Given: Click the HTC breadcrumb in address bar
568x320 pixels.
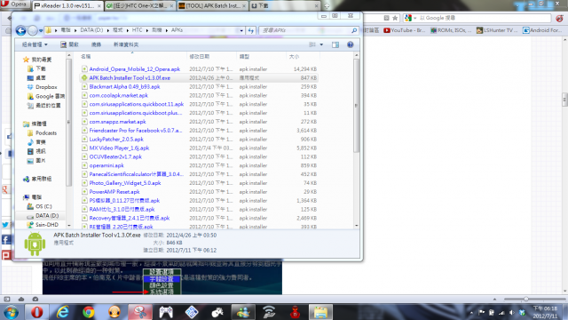Looking at the screenshot, I should (137, 30).
